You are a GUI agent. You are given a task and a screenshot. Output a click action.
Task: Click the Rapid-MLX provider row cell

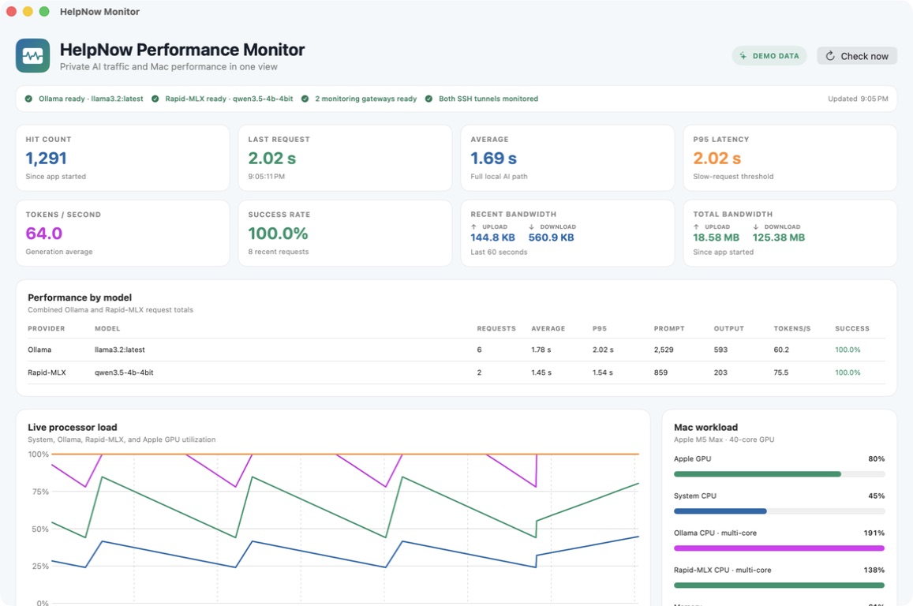click(x=47, y=372)
